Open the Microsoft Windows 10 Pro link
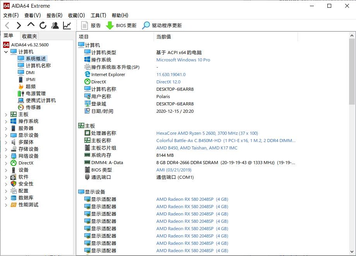Screen dimensions: 356x256 [183, 60]
